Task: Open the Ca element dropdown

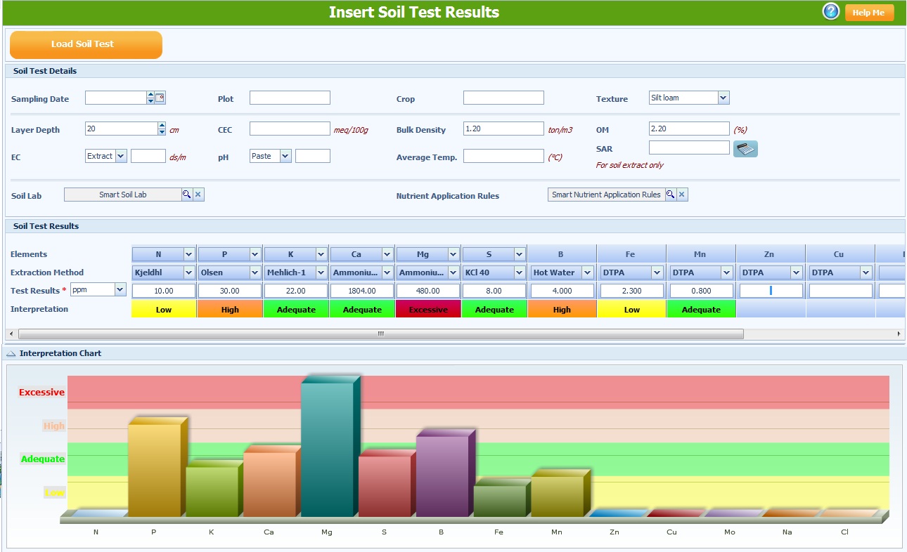Action: coord(387,254)
